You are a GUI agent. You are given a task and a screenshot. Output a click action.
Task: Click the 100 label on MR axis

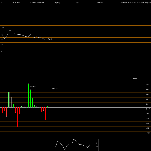point(148,85)
